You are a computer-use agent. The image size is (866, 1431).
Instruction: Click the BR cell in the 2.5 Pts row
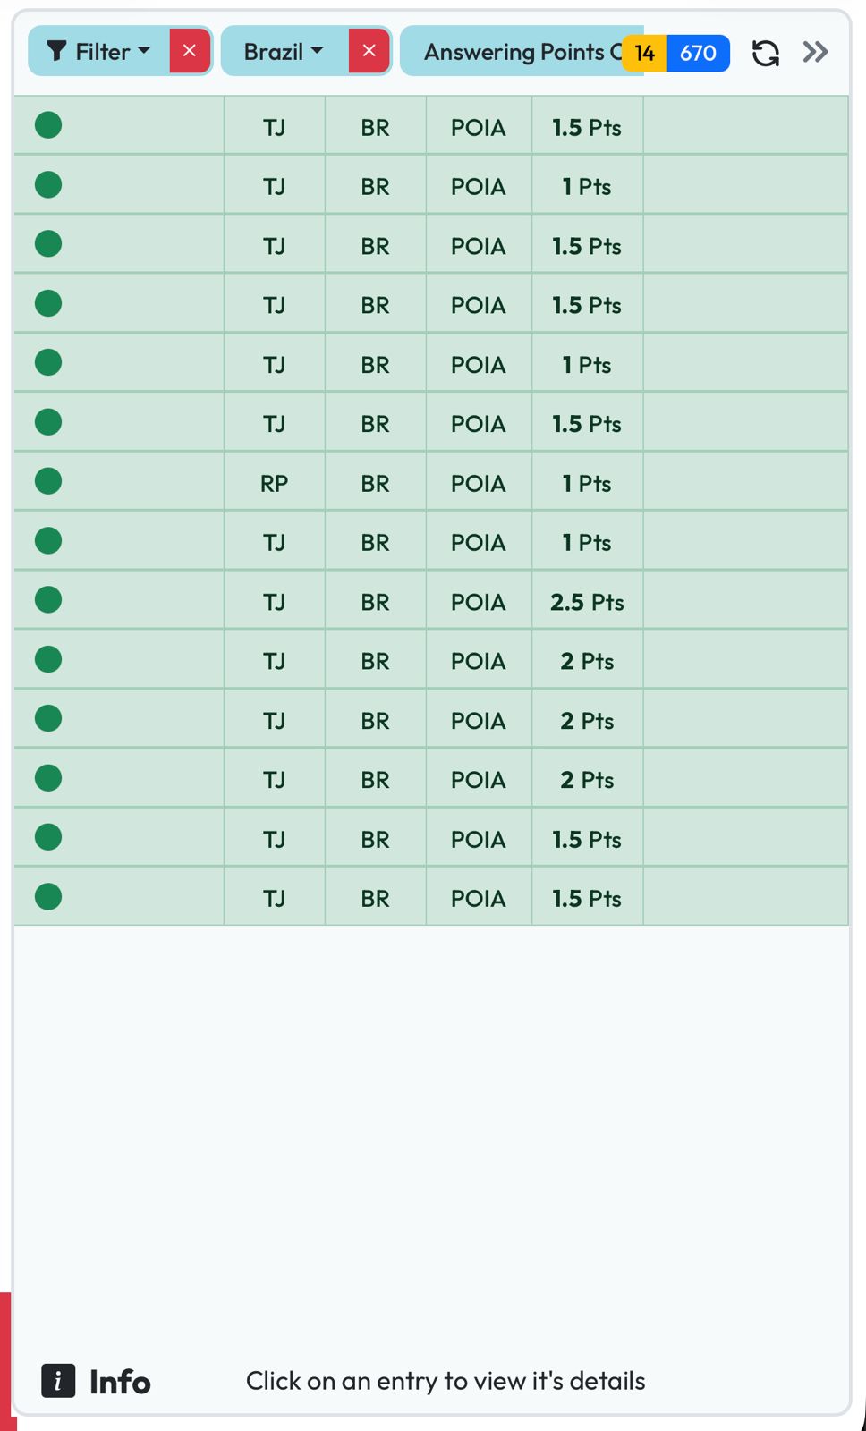click(375, 602)
